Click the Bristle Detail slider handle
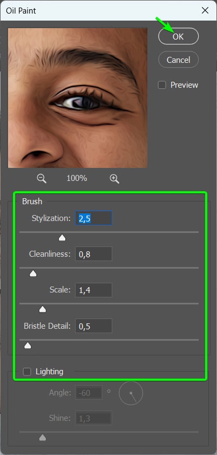The image size is (217, 455). pyautogui.click(x=28, y=346)
